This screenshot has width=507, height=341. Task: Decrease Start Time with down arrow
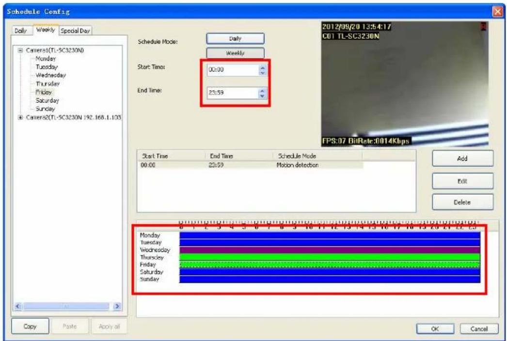(x=263, y=73)
